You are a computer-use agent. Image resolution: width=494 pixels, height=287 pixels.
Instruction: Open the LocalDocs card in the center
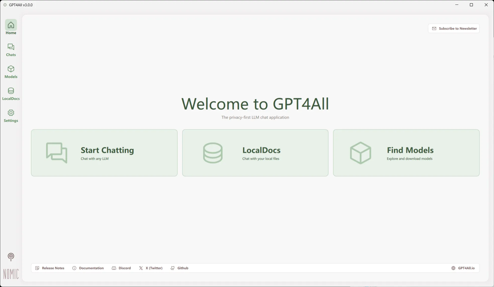click(255, 153)
